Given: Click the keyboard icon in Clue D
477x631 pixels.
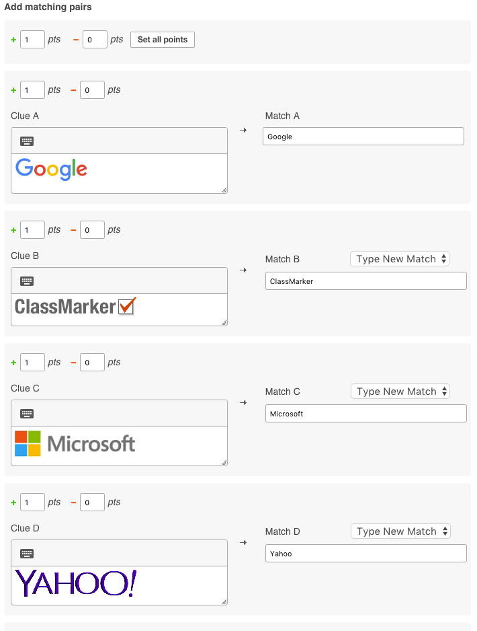Looking at the screenshot, I should [x=27, y=554].
